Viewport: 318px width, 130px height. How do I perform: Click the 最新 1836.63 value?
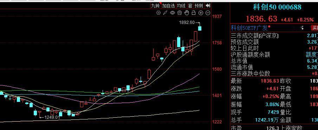coord(270,81)
